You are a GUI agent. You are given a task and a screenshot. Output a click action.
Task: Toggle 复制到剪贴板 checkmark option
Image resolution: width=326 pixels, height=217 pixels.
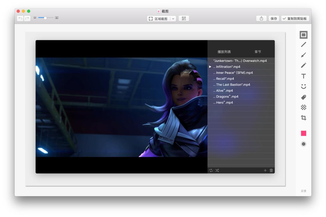pyautogui.click(x=295, y=19)
